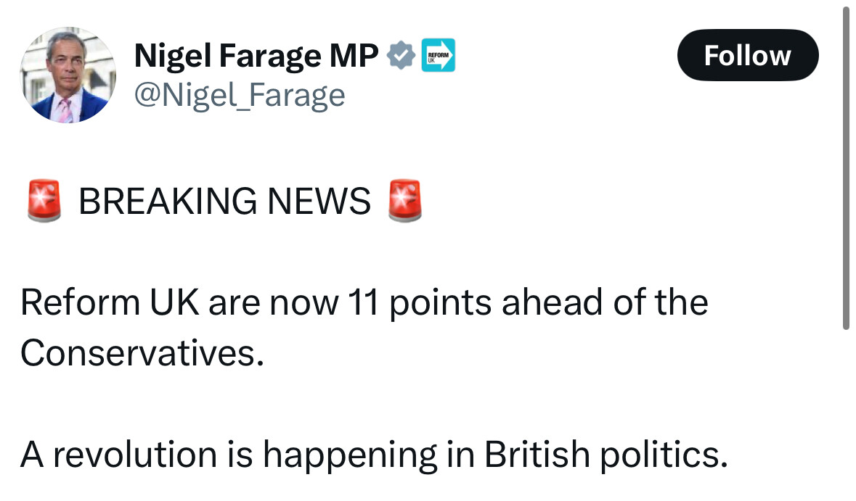This screenshot has height=501, width=856.
Task: Open the Reform UK affiliation badge
Action: pyautogui.click(x=438, y=55)
